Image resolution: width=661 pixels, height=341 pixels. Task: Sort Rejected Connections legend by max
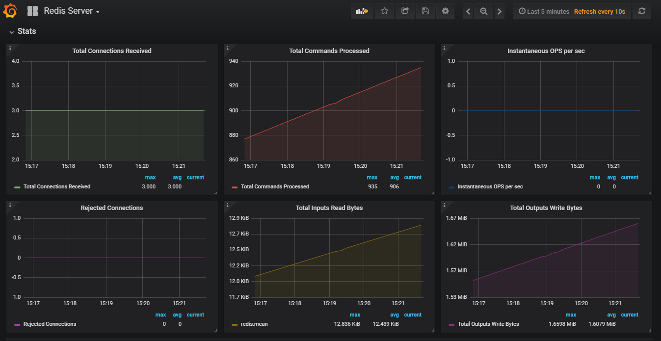[160, 315]
